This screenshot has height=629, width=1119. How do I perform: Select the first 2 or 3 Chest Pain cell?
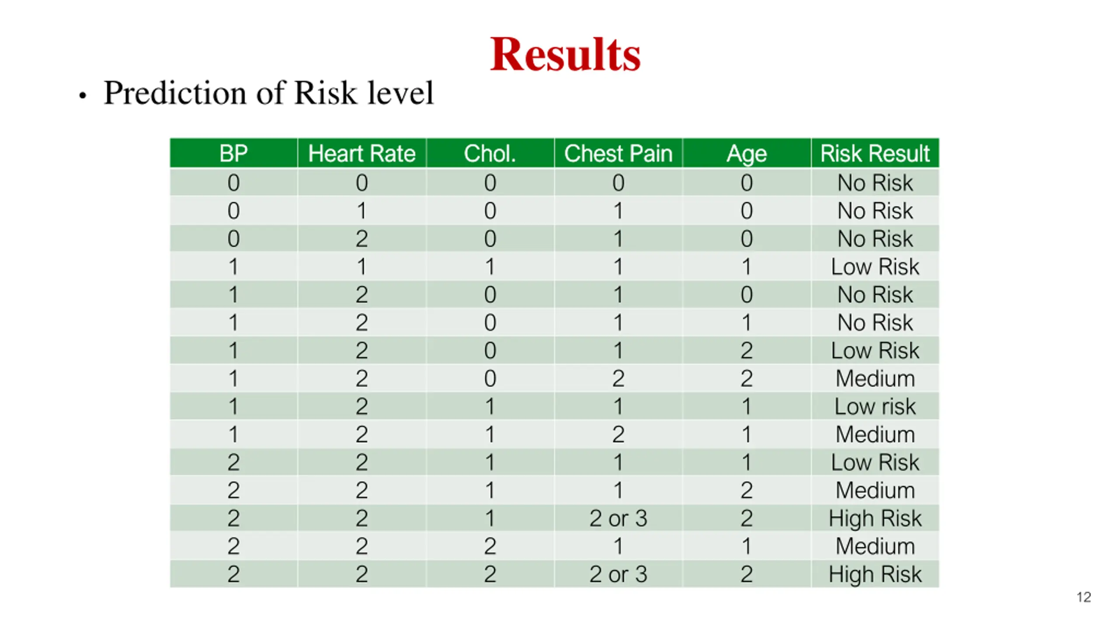(x=618, y=518)
